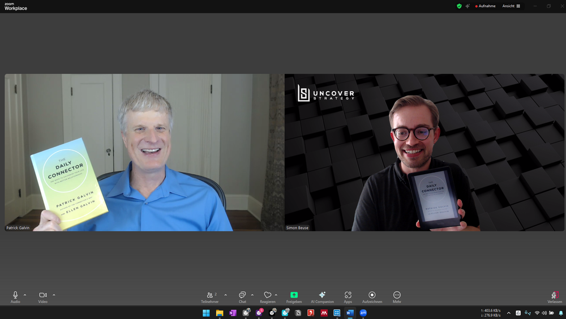Viewport: 566px width, 319px height.
Task: Click the green encryption shield icon
Action: [459, 6]
